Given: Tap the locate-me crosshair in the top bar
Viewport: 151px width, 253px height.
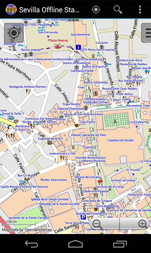Looking at the screenshot, I should click(x=96, y=9).
